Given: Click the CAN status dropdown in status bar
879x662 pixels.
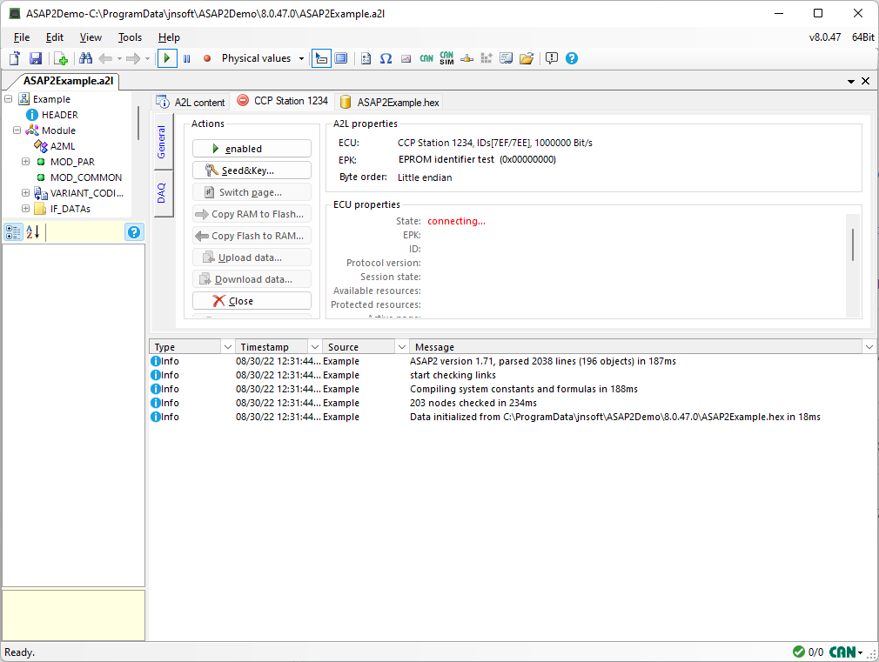Looking at the screenshot, I should (846, 652).
